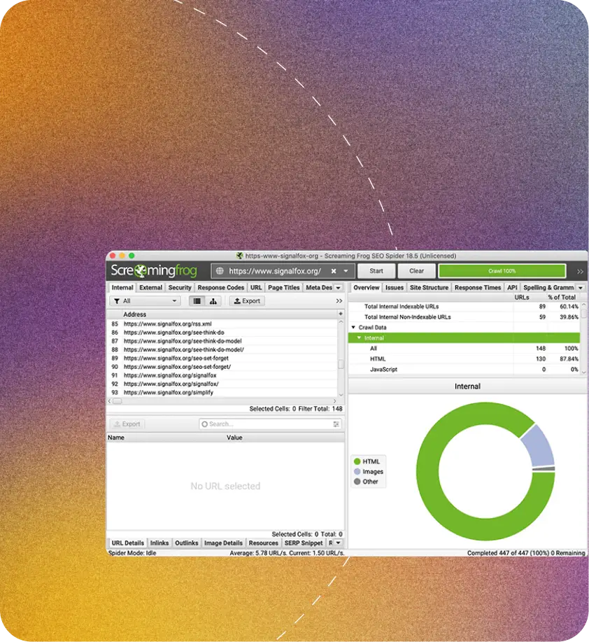The width and height of the screenshot is (589, 642).
Task: Clear the URL with the X icon
Action: point(334,271)
